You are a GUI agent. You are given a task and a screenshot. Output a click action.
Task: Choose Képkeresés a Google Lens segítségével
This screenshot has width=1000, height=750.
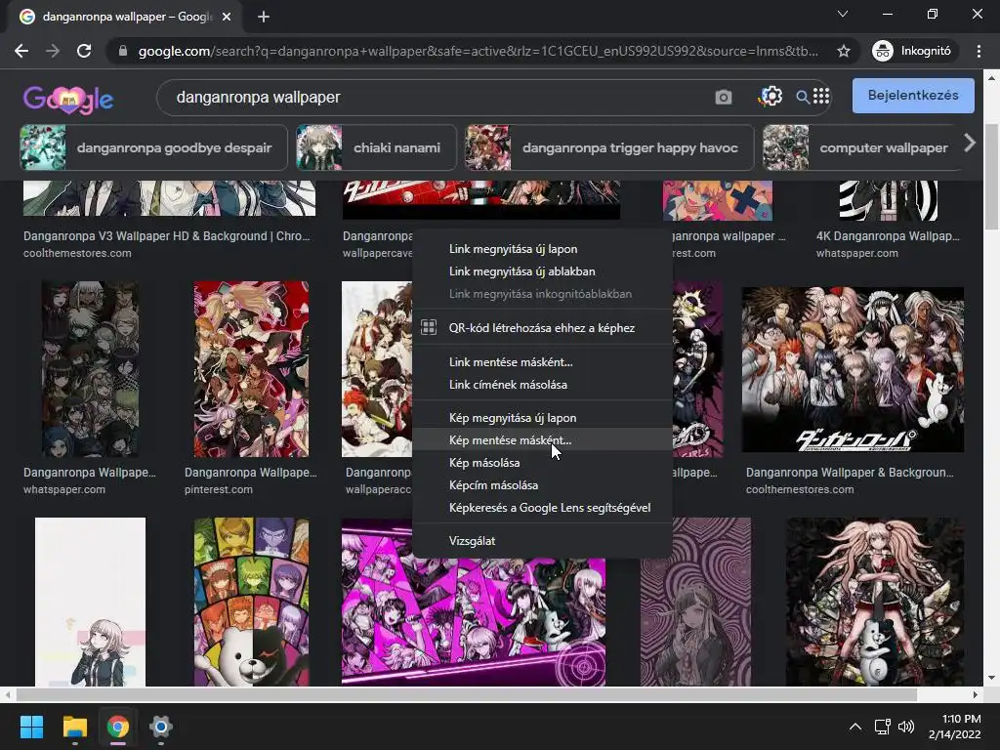point(543,508)
